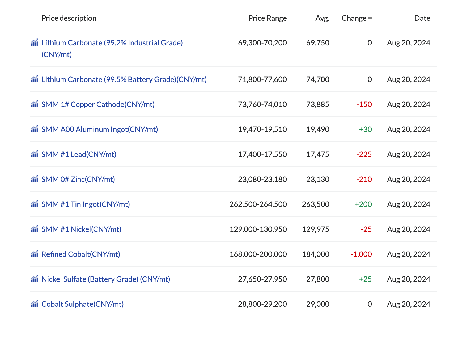Select the SMM #1 Nickel link
This screenshot has width=458, height=341.
click(x=81, y=229)
